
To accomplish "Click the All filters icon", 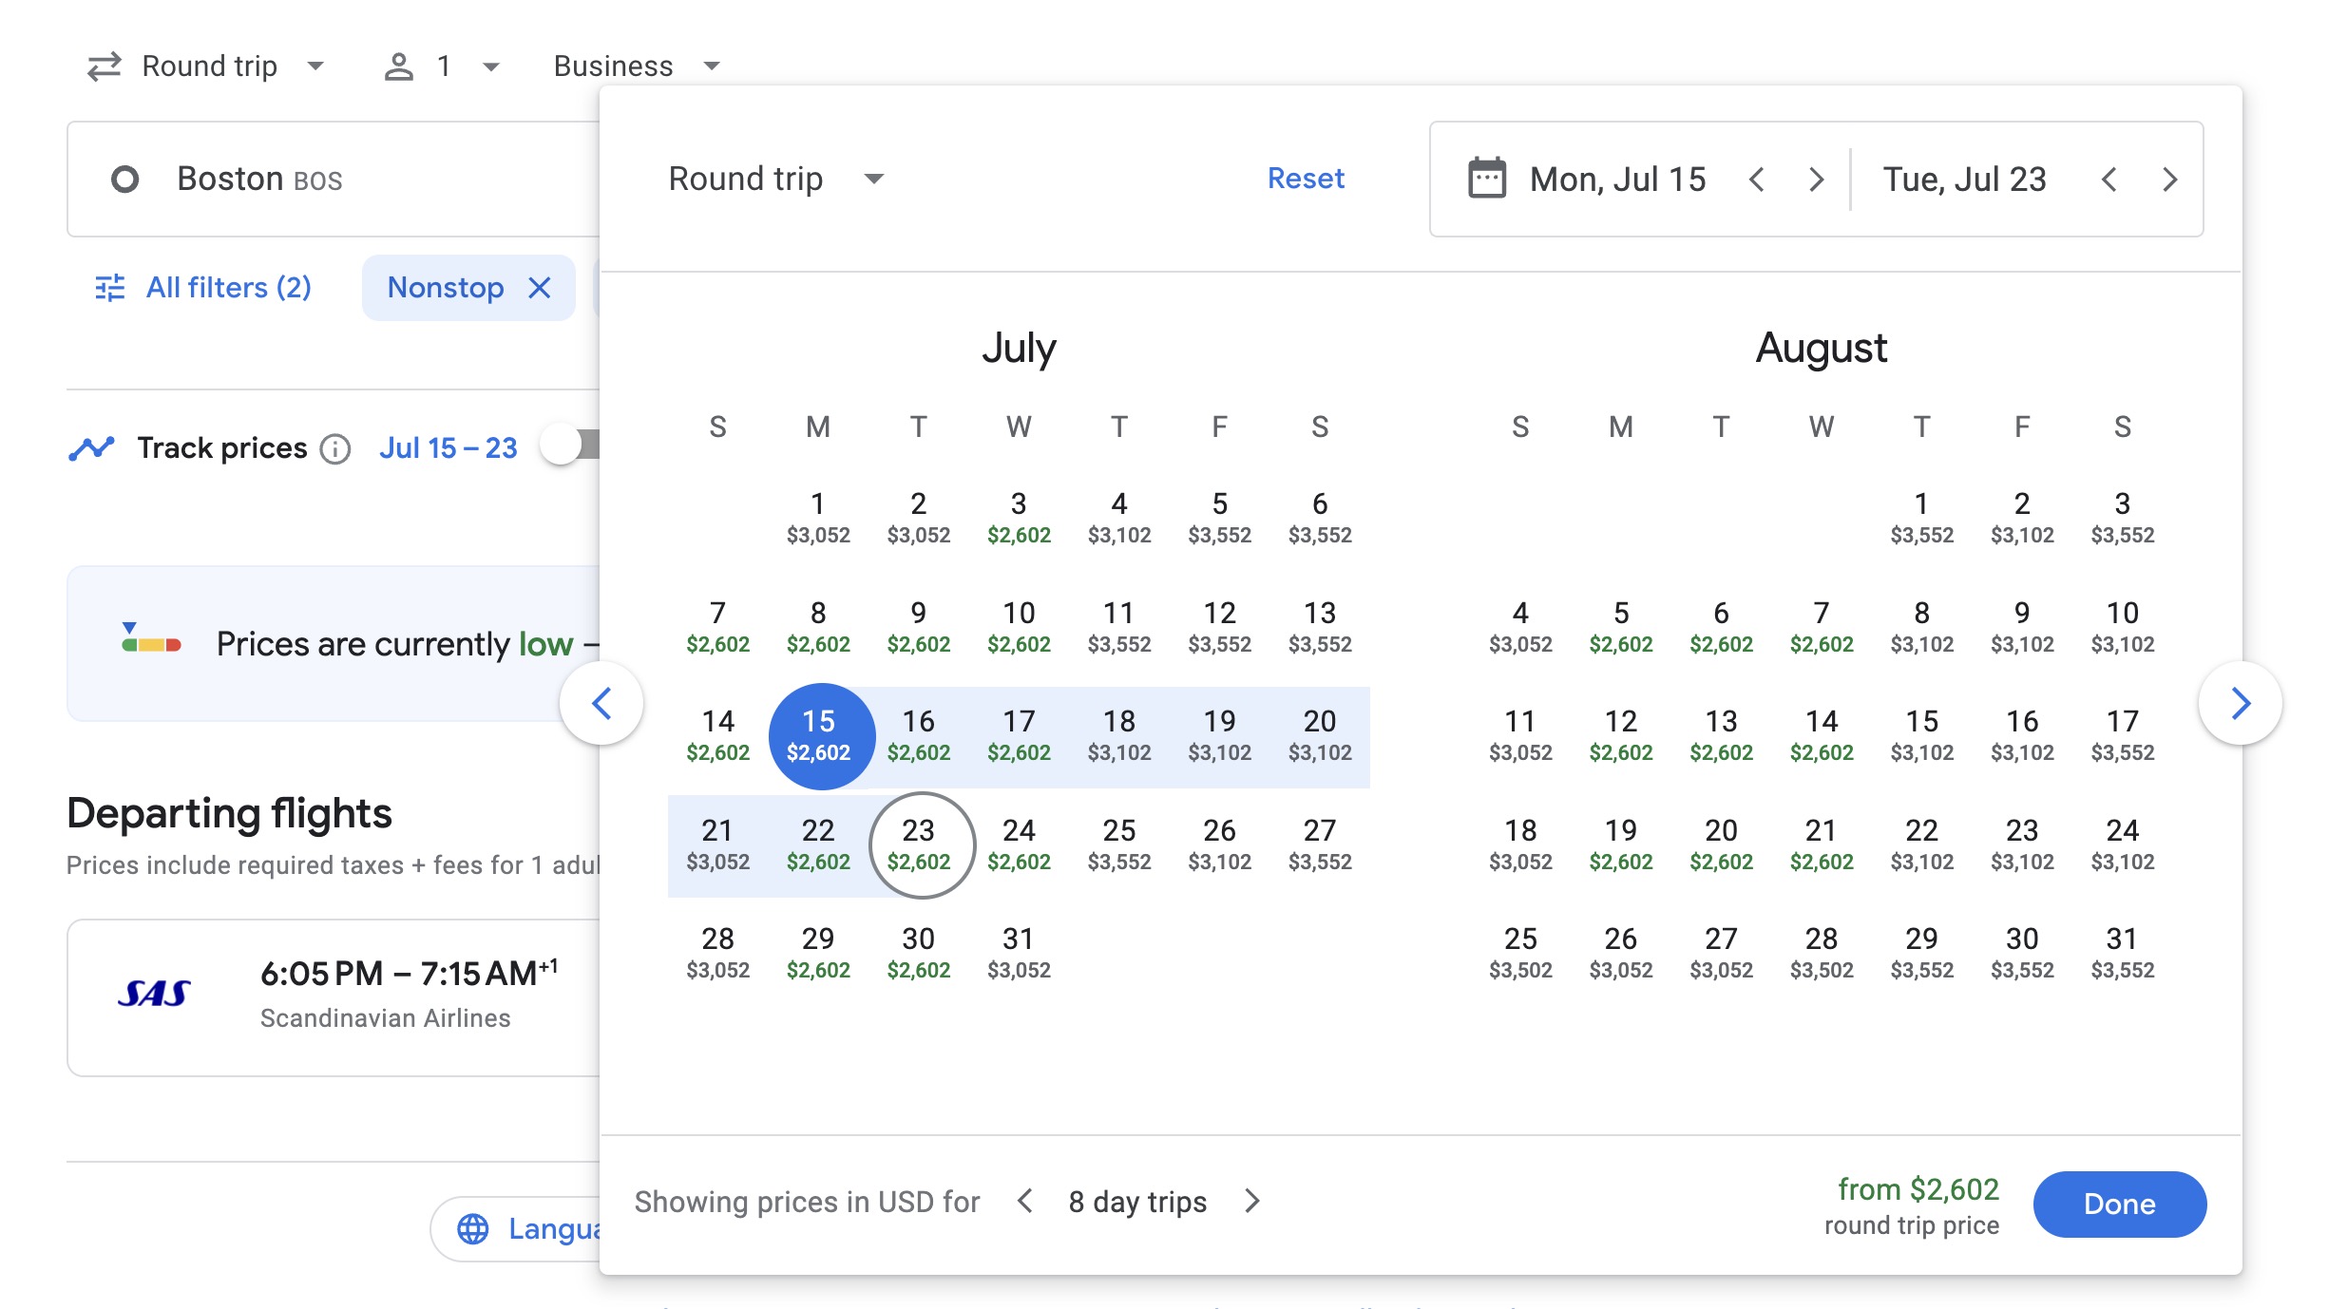I will (107, 287).
